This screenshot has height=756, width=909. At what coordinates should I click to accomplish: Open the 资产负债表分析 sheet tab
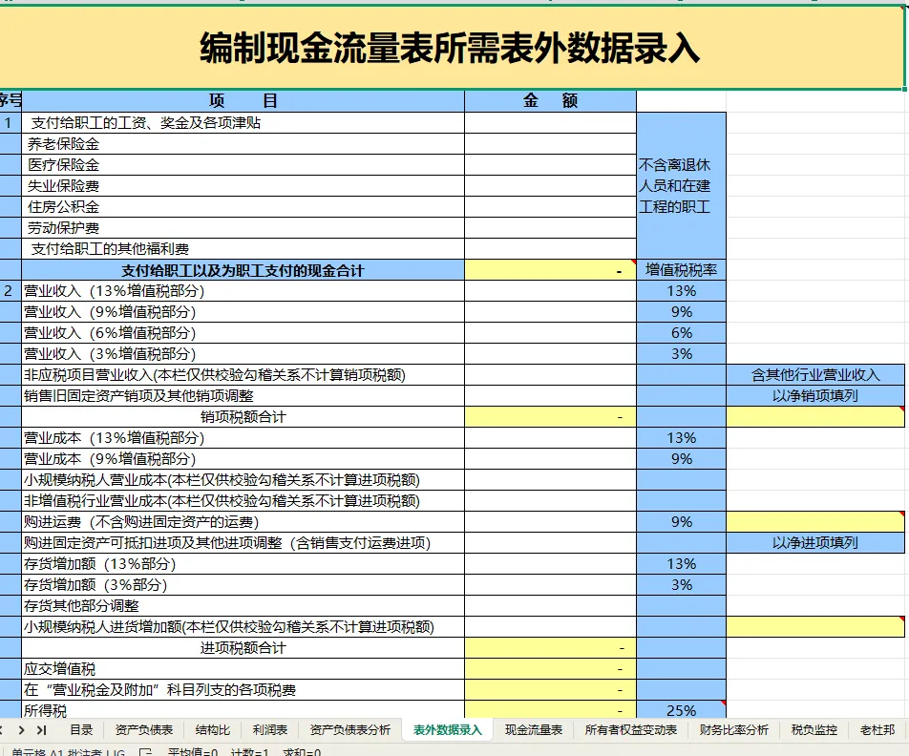pyautogui.click(x=350, y=730)
